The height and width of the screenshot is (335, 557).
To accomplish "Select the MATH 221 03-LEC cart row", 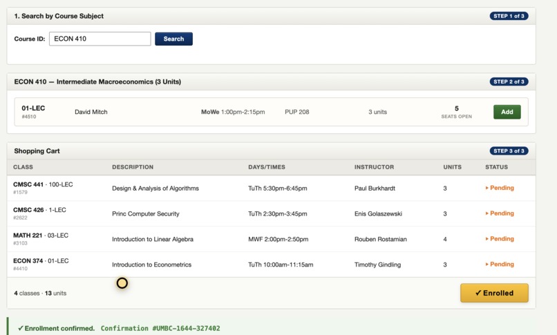I will pos(271,239).
